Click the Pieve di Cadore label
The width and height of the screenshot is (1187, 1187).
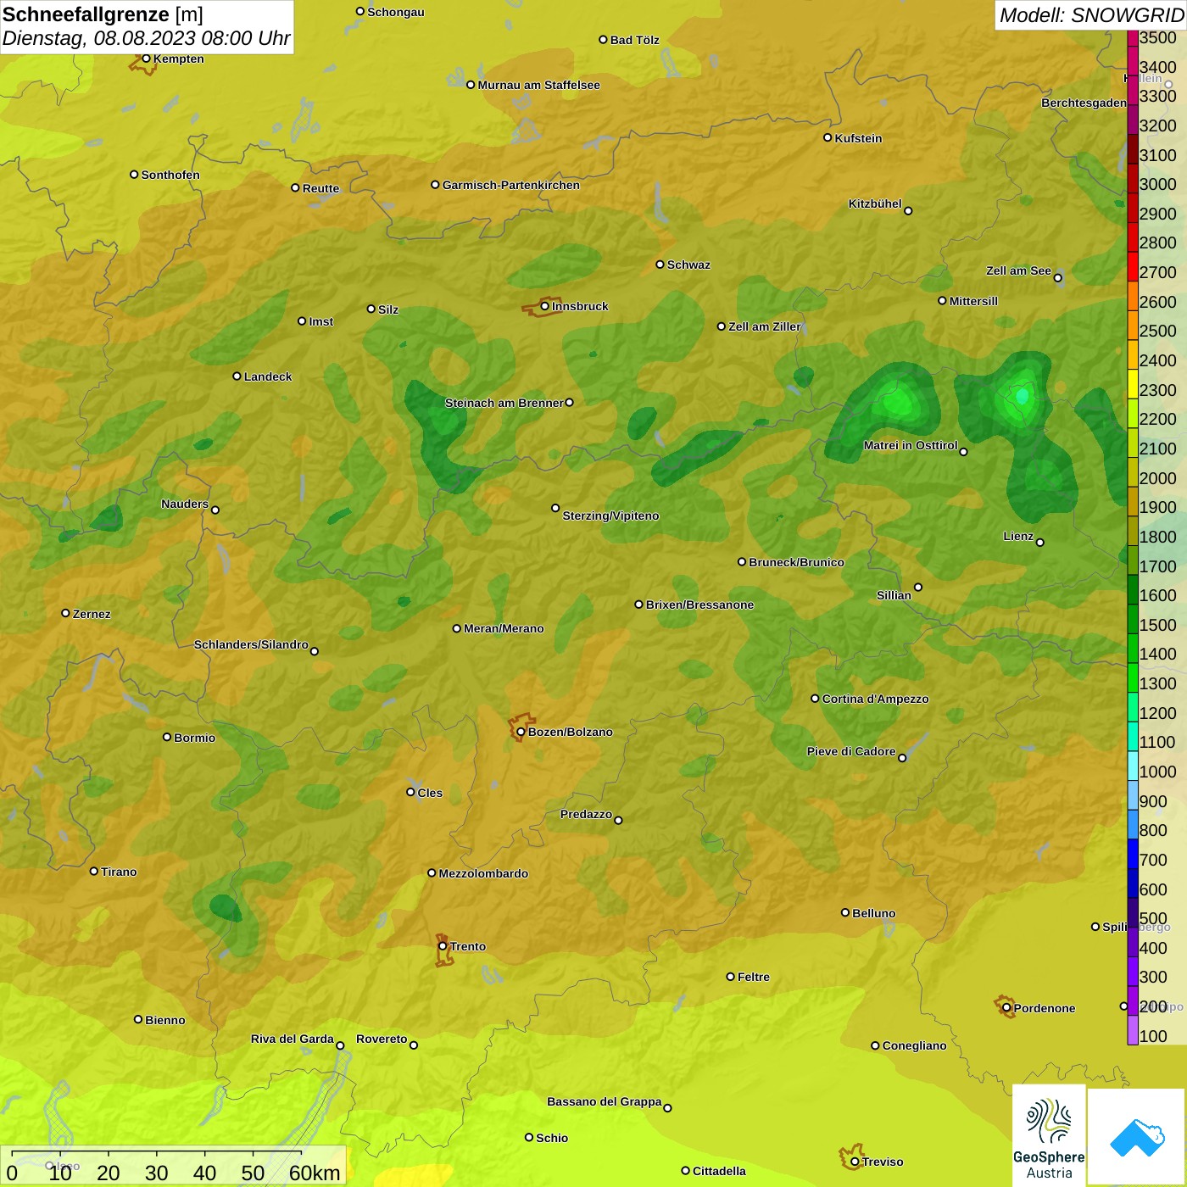click(850, 751)
